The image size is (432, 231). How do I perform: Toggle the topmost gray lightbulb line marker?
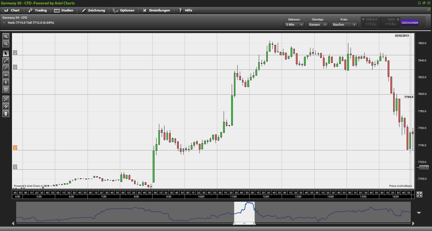coord(15,53)
